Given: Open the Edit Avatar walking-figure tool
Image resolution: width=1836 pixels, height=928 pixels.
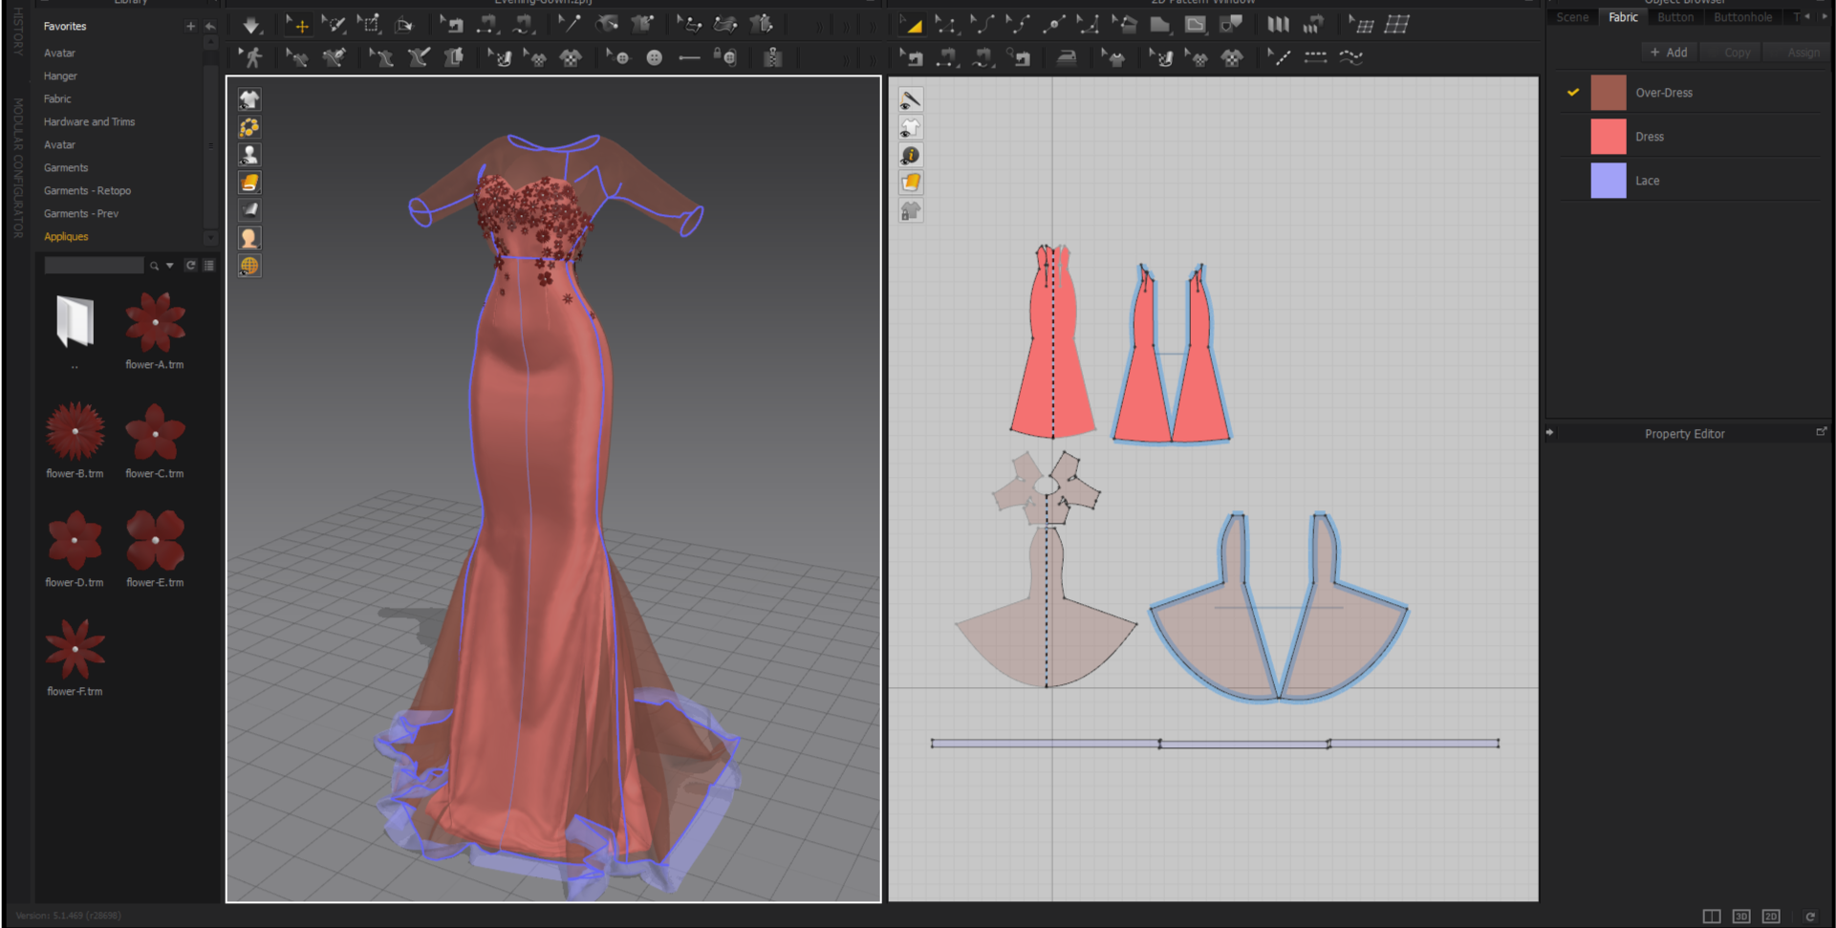Looking at the screenshot, I should click(x=251, y=58).
